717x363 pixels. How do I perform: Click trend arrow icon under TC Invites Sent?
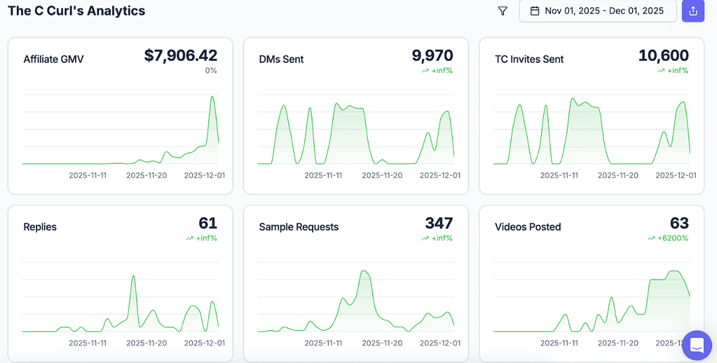661,71
